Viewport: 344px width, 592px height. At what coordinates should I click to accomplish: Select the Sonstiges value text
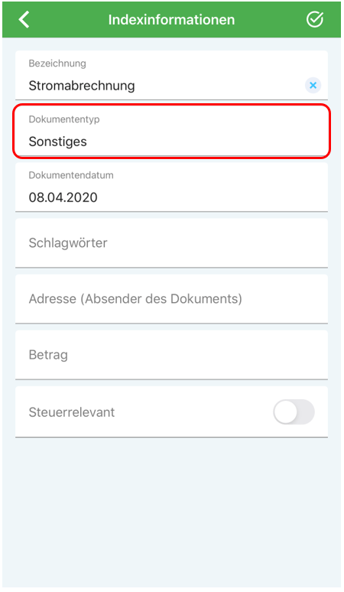pyautogui.click(x=57, y=141)
